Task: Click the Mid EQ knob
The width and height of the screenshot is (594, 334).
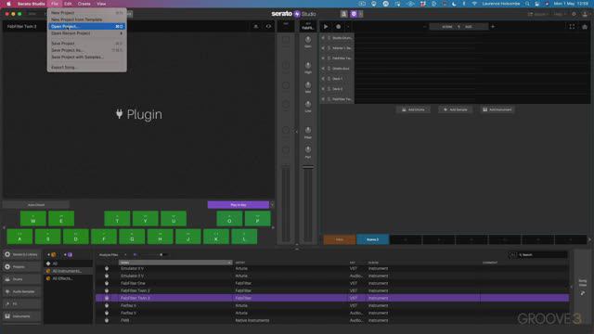Action: pyautogui.click(x=308, y=84)
